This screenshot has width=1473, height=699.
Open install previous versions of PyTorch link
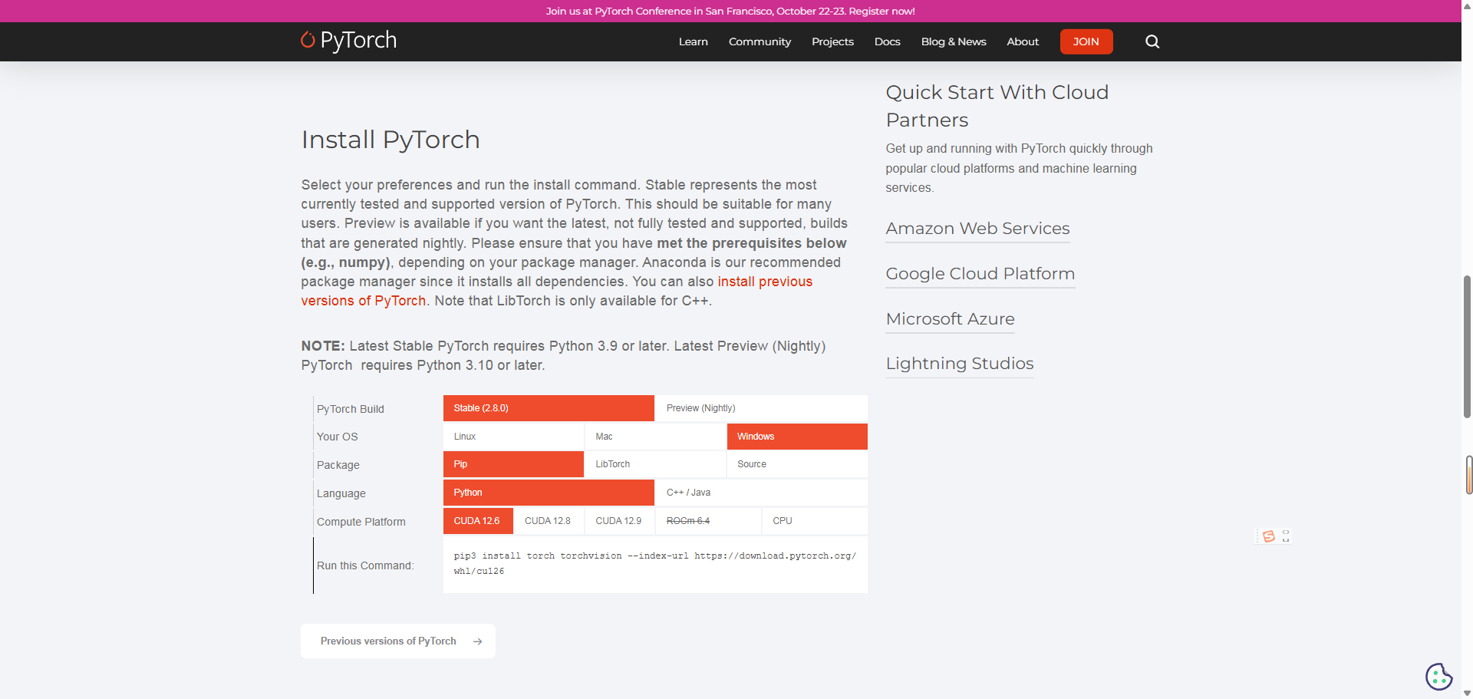556,292
